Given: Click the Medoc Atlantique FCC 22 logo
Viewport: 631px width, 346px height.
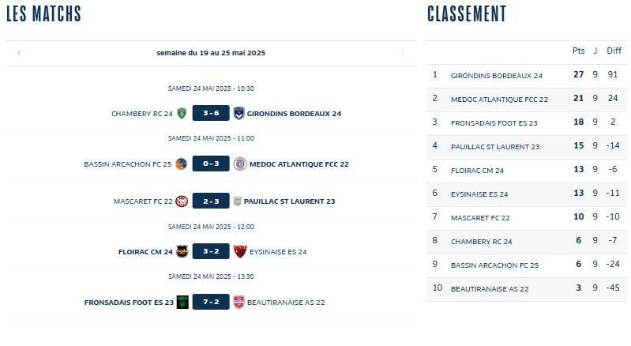Looking at the screenshot, I should coord(240,164).
